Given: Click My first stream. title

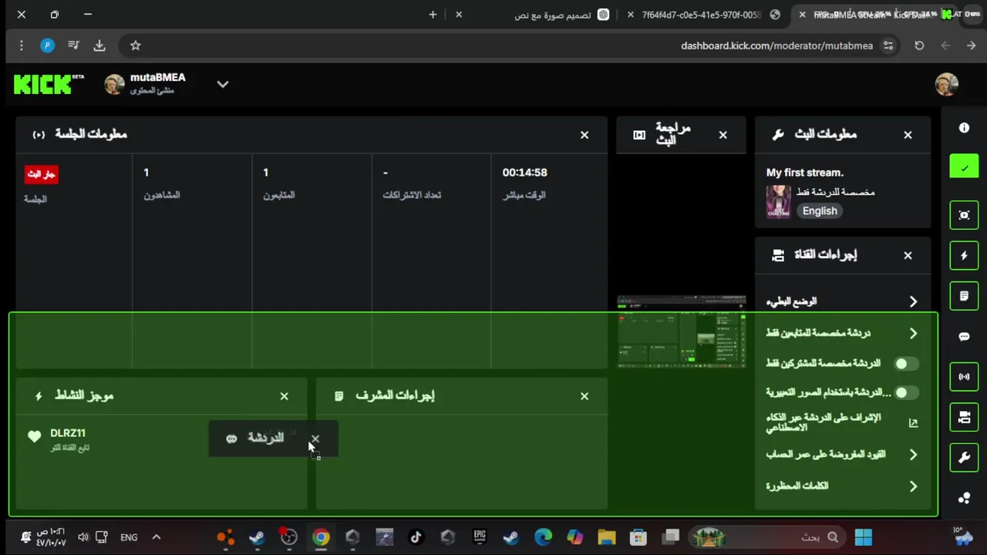Looking at the screenshot, I should (805, 173).
